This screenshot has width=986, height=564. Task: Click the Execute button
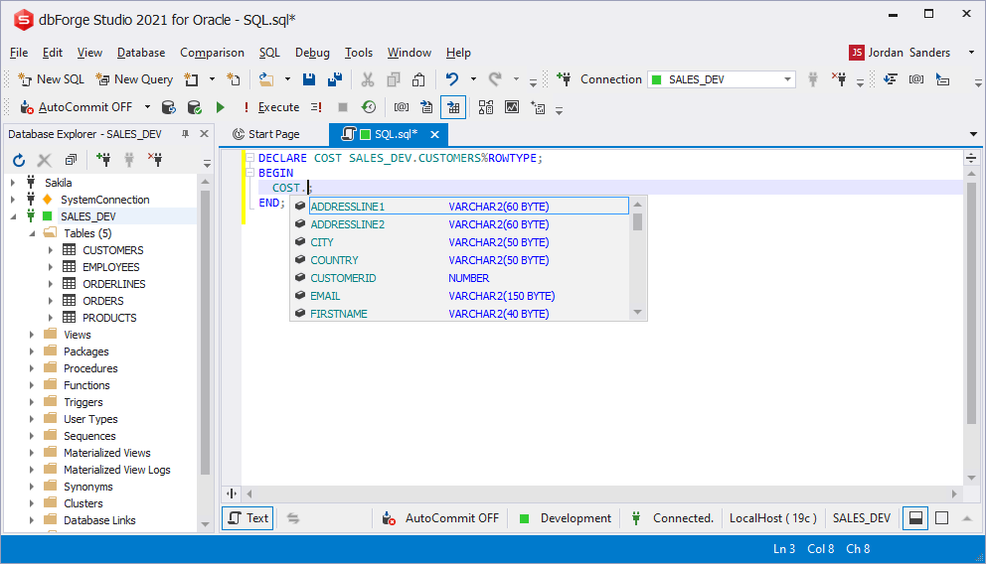[x=272, y=107]
